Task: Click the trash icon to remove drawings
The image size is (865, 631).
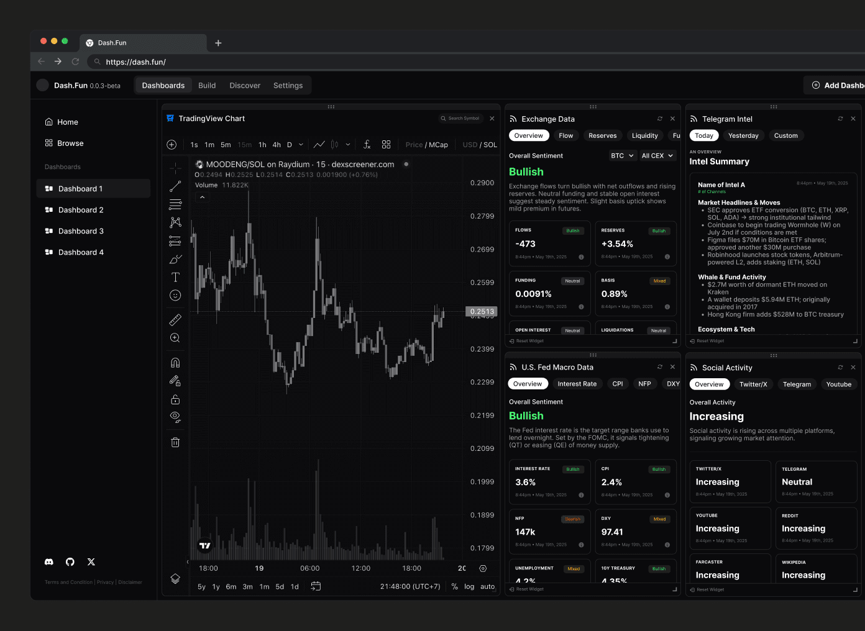Action: 175,442
